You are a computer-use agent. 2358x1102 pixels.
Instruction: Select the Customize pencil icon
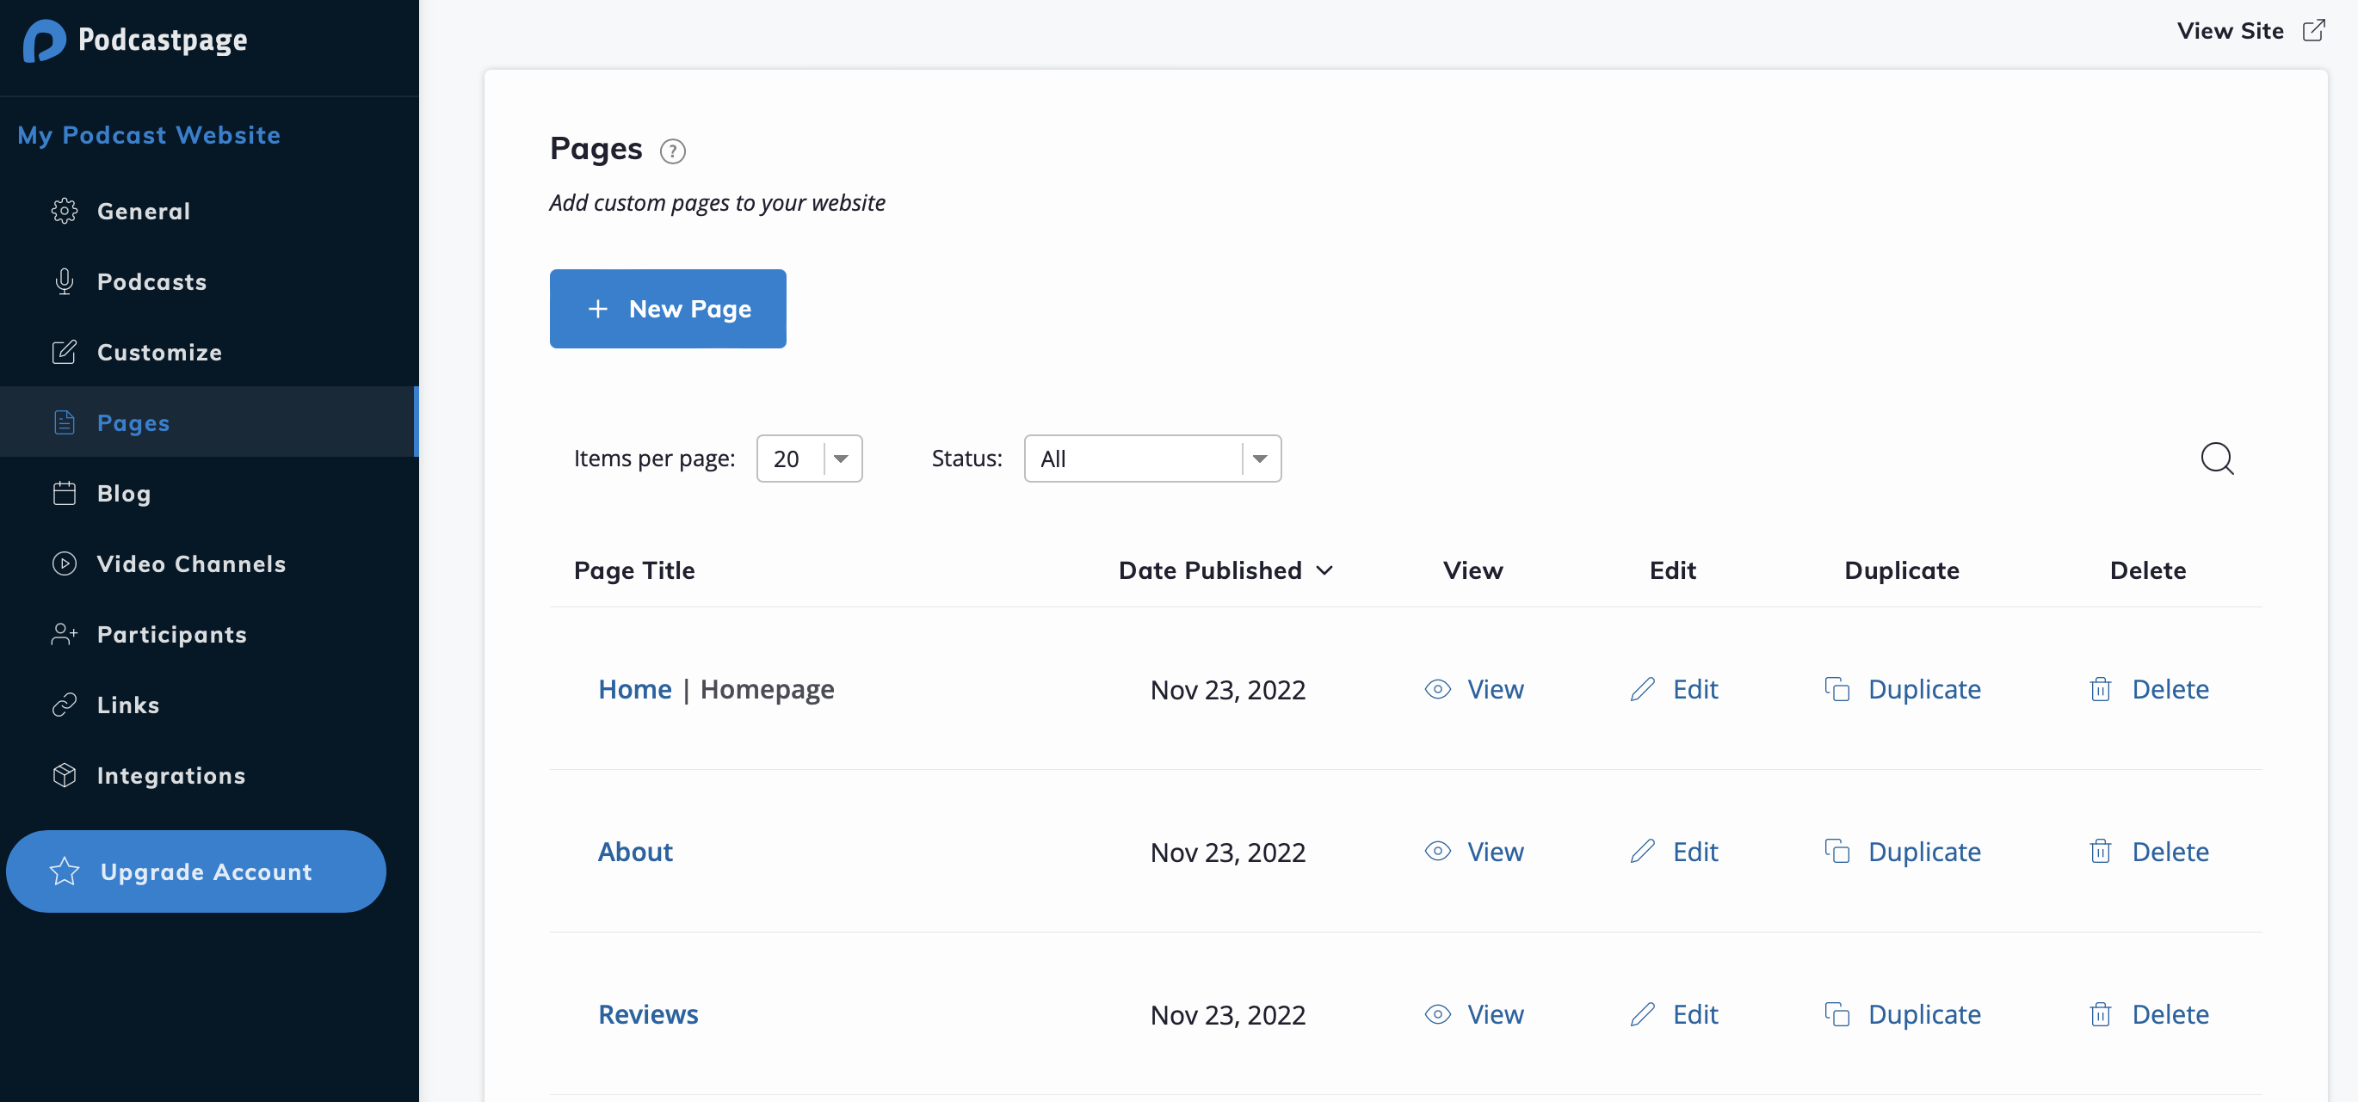[x=64, y=352]
